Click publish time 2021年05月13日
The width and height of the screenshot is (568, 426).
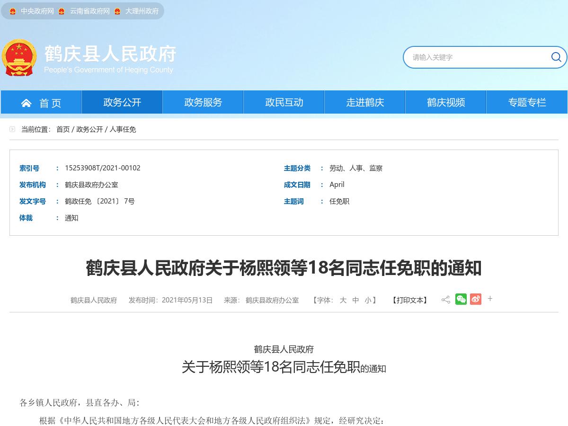tap(187, 300)
